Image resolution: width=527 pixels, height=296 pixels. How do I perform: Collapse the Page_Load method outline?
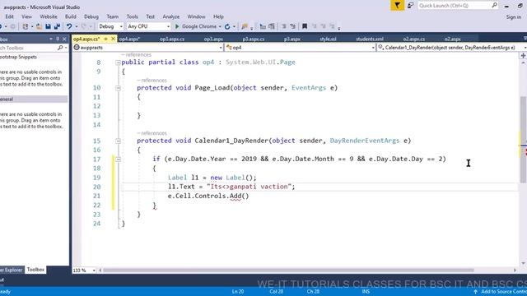(118, 88)
